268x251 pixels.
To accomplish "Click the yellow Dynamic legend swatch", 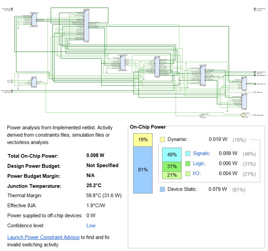I will point(163,139).
